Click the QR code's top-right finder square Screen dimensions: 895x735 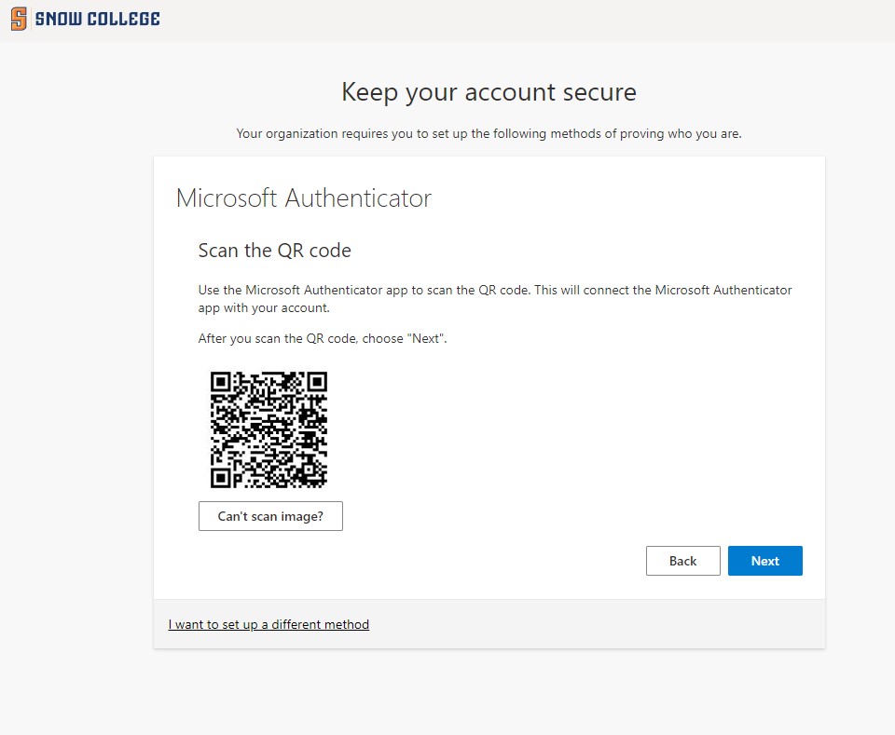tap(317, 382)
